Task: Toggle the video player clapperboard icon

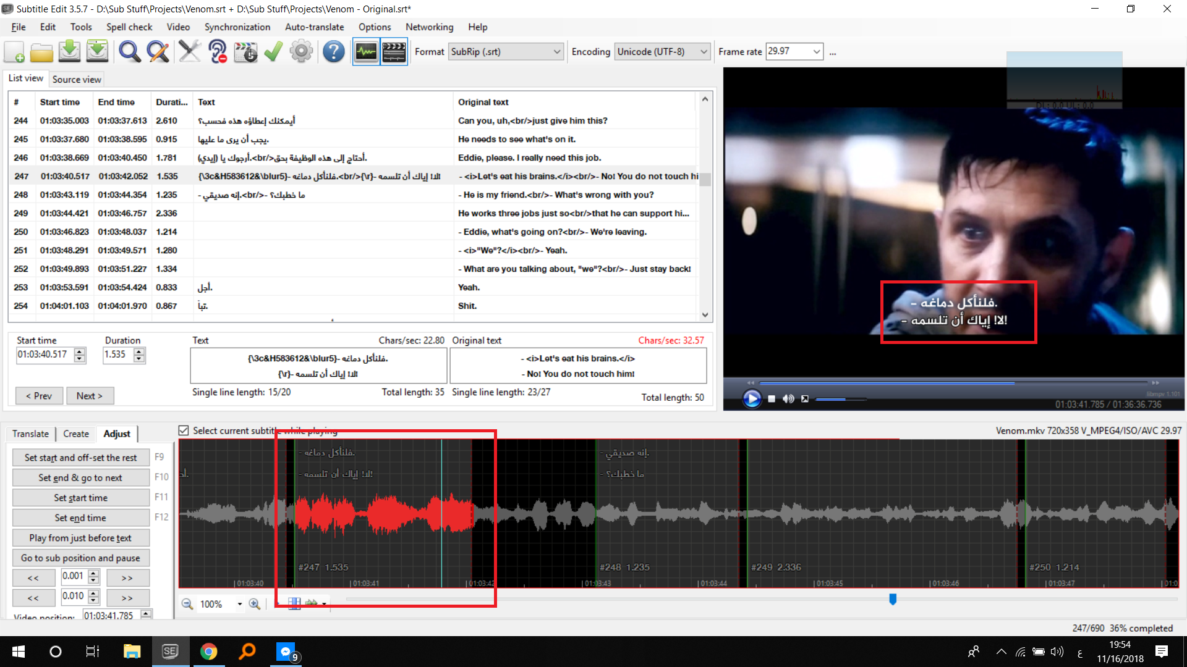Action: point(394,51)
